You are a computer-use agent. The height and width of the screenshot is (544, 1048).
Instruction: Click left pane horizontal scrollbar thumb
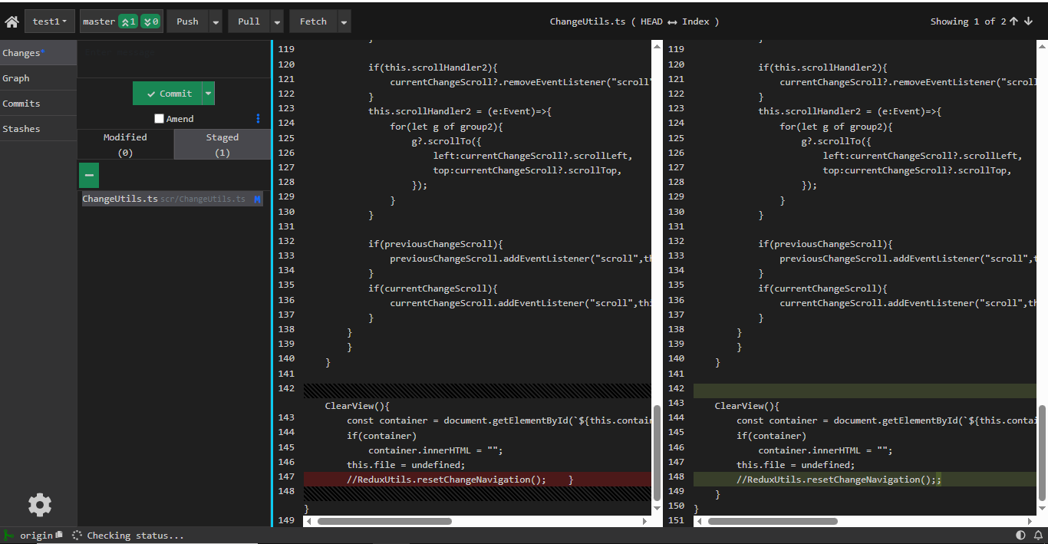click(x=384, y=521)
